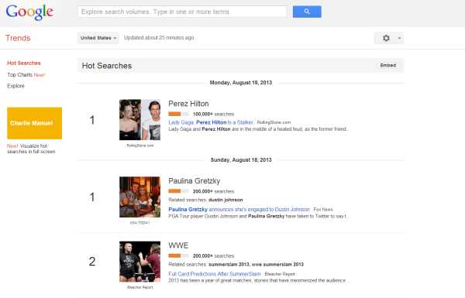Open the WWE wrestlers thumbnail image
Viewport: 465px width, 298px height.
139,262
